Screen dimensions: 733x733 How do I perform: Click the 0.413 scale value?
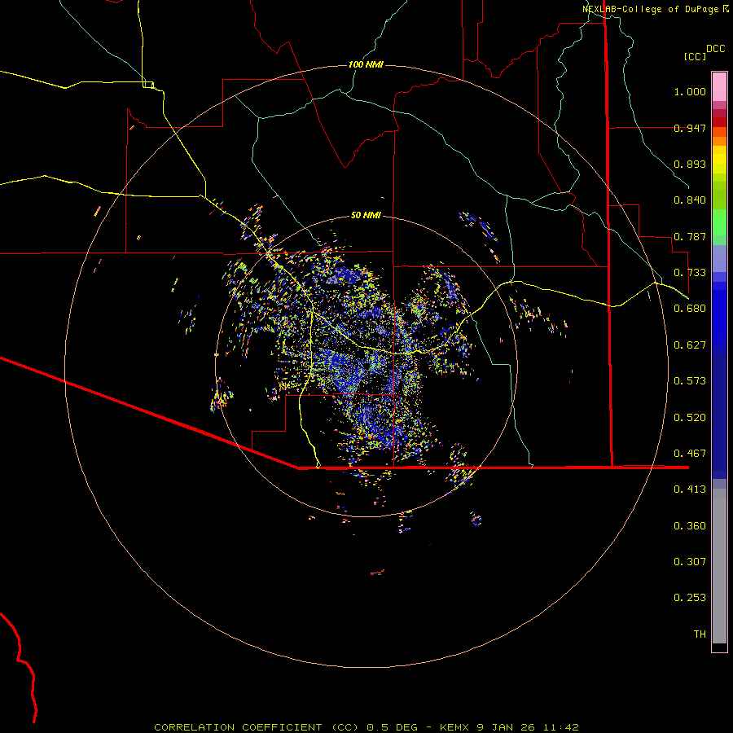click(690, 489)
